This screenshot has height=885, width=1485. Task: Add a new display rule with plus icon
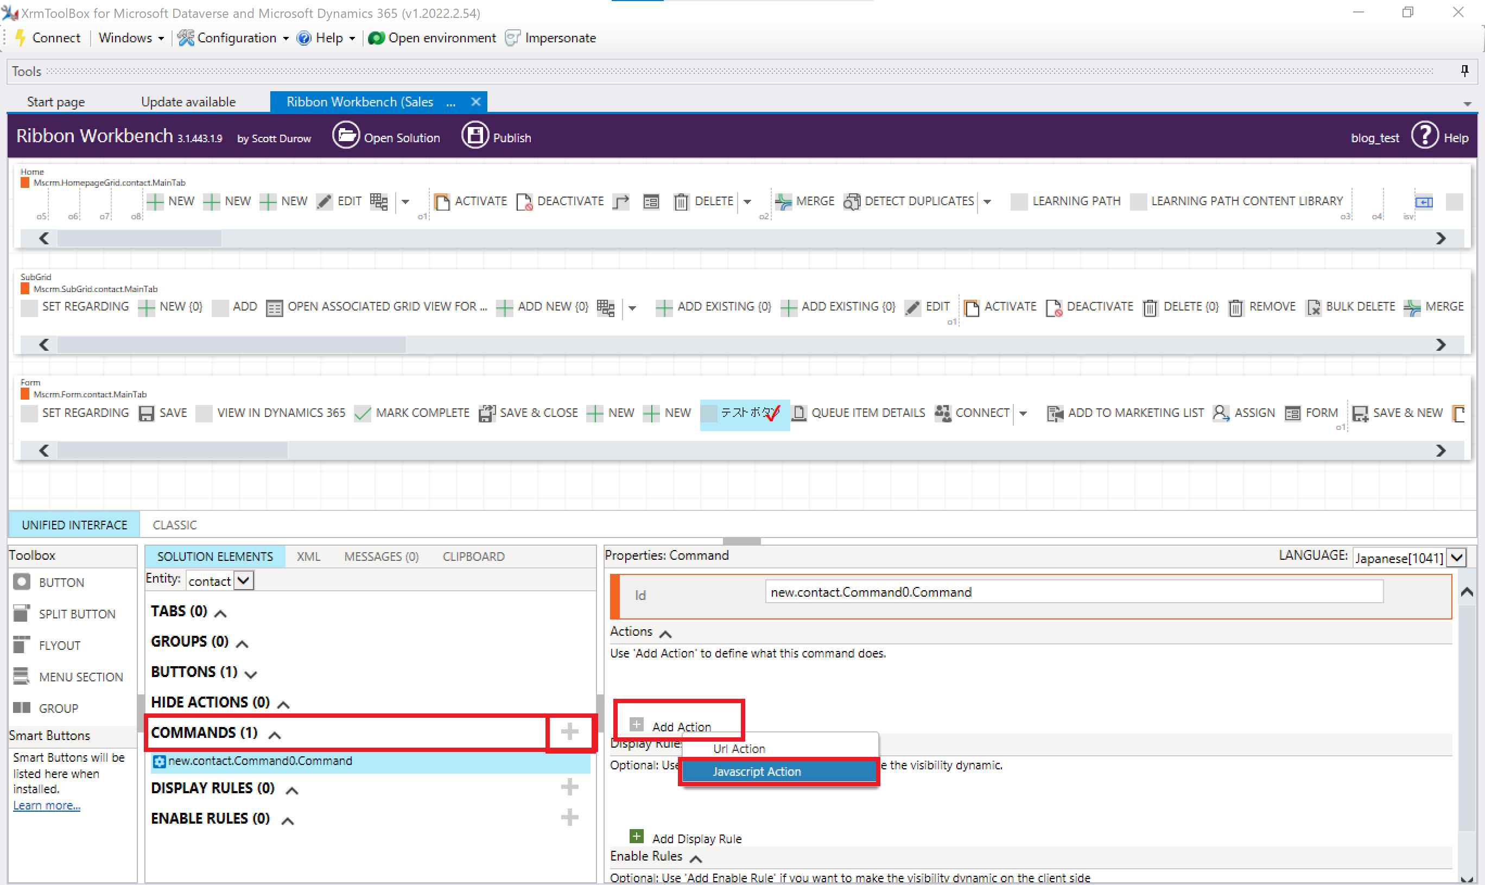point(569,787)
